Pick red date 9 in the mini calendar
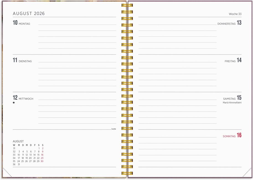This screenshot has height=180, width=253. point(43,152)
